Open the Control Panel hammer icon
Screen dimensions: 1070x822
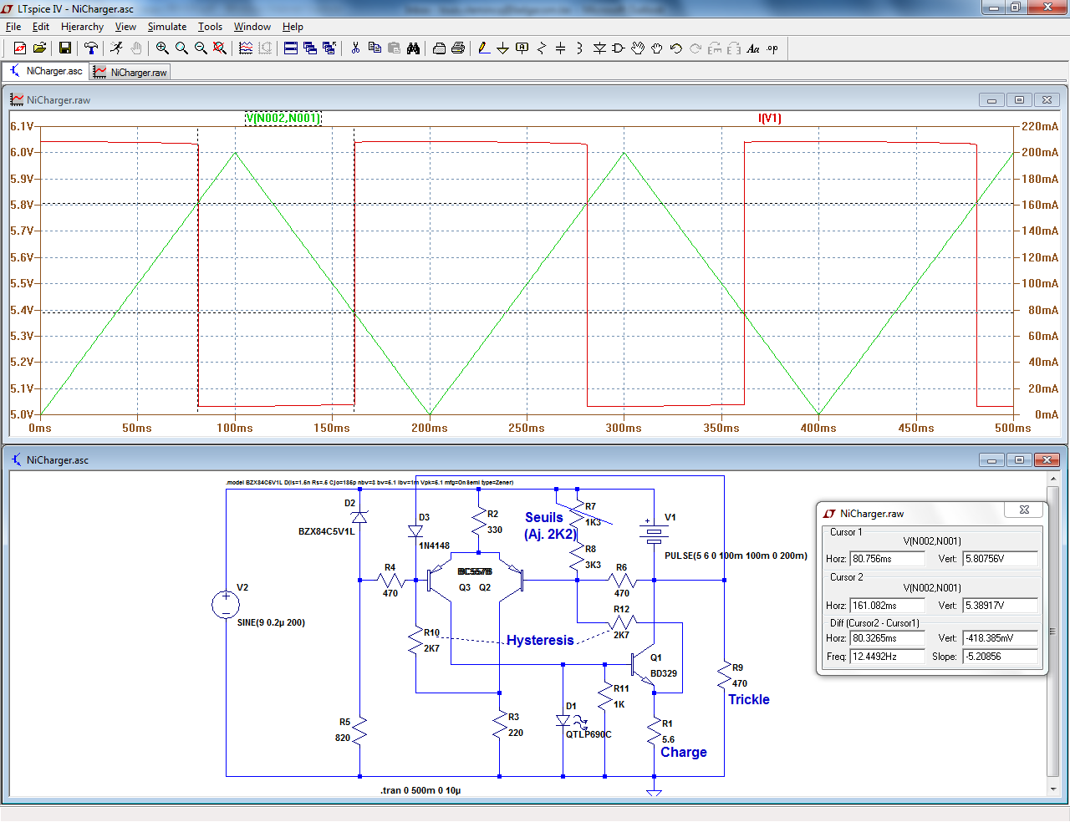[x=91, y=48]
